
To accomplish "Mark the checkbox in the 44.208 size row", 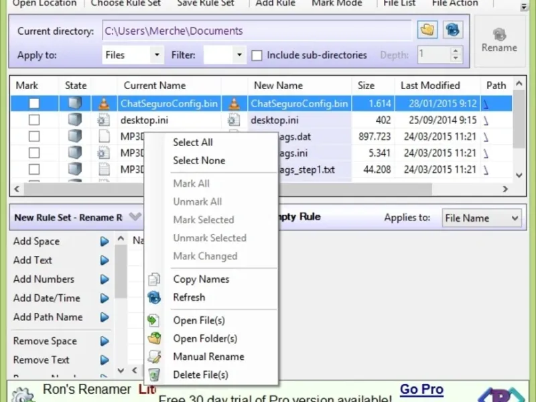I will (x=34, y=169).
